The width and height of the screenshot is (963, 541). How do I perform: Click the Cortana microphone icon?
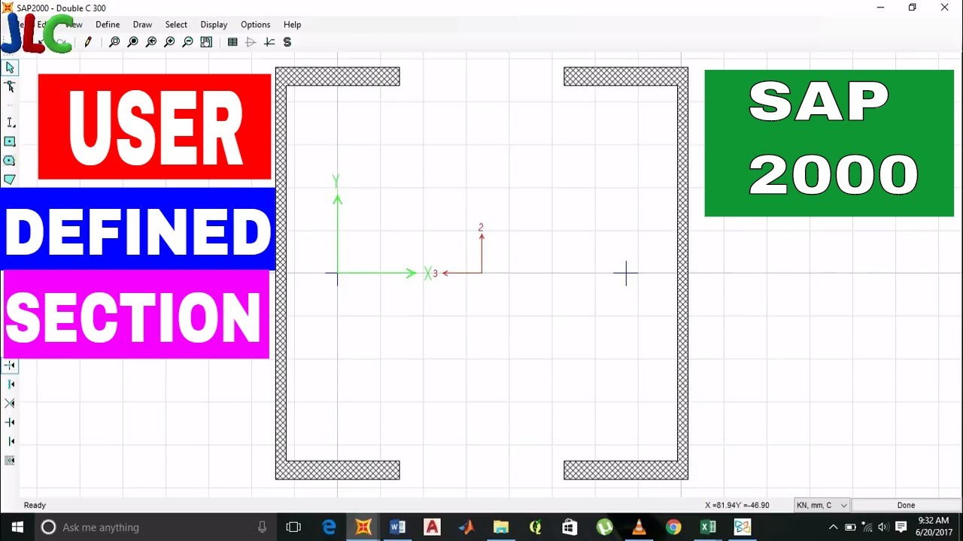262,527
